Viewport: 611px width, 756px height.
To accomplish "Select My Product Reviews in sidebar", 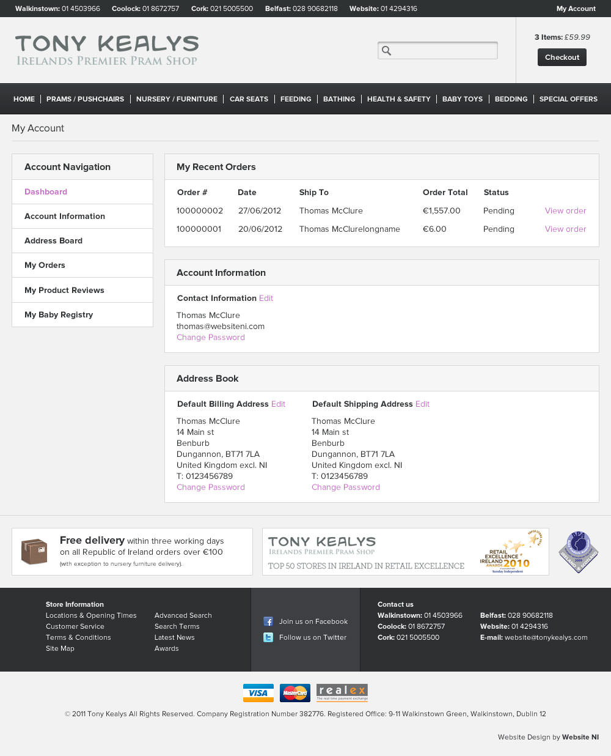I will (x=82, y=290).
